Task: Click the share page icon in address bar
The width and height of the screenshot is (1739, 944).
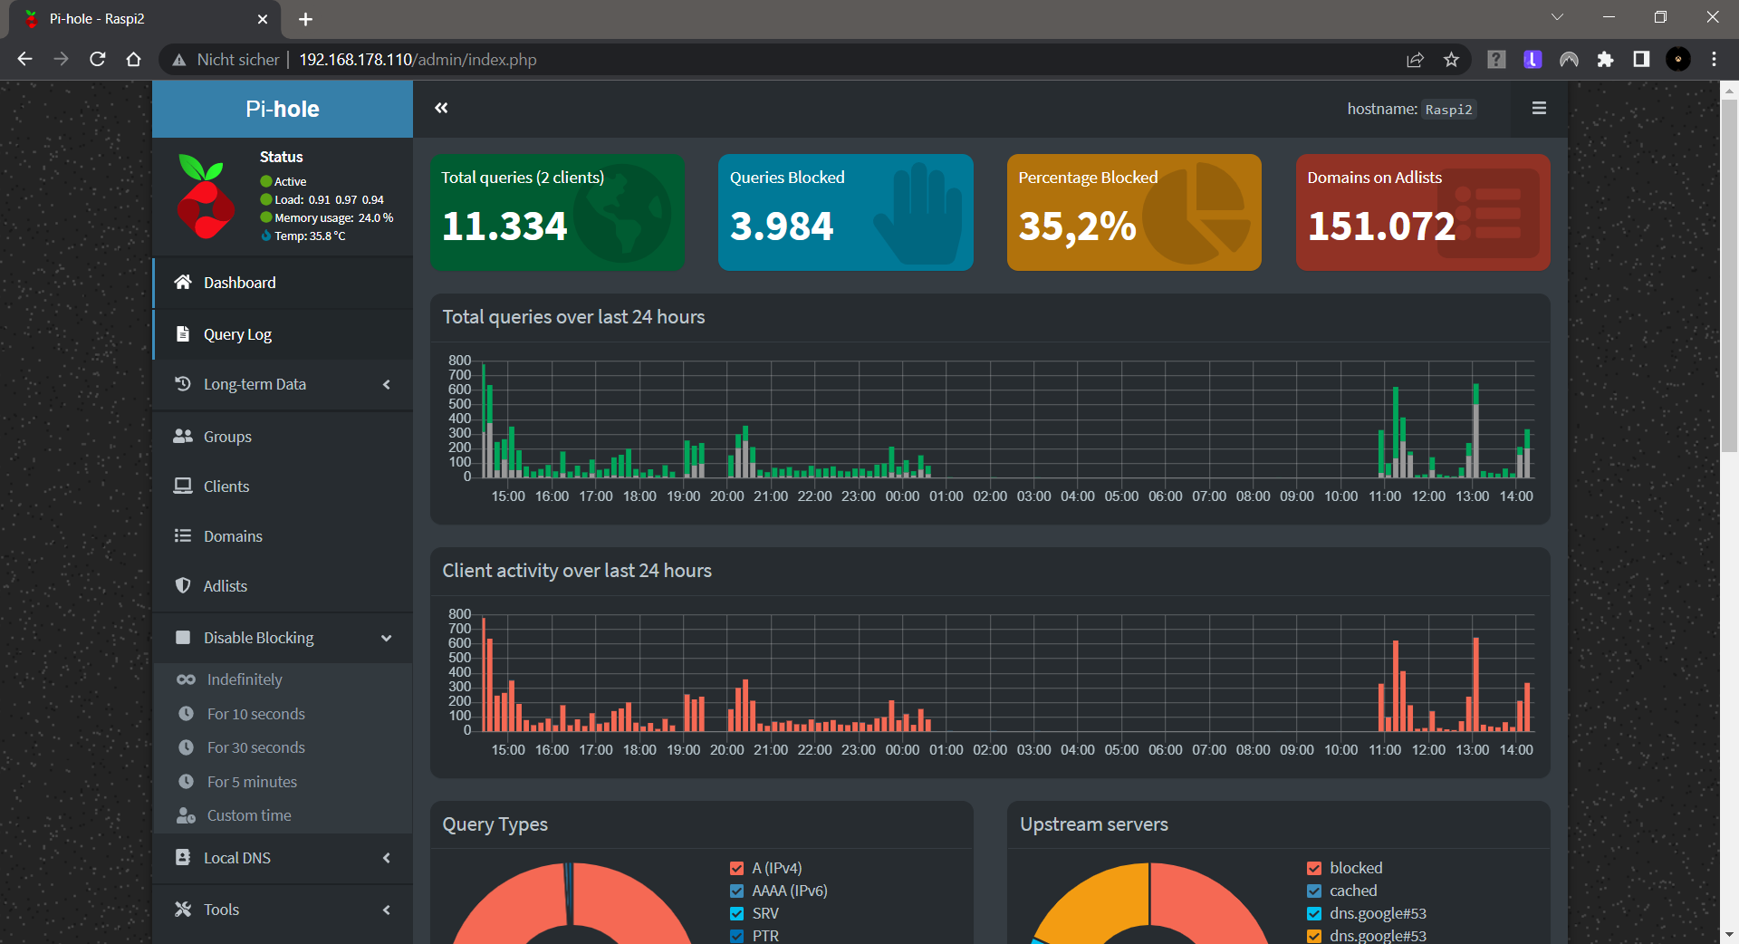Action: (x=1415, y=60)
